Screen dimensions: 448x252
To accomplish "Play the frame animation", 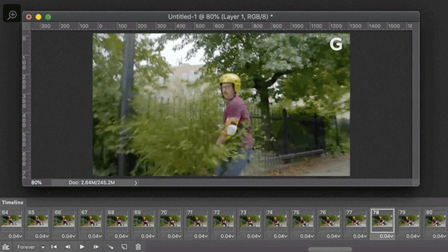I will pyautogui.click(x=82, y=246).
